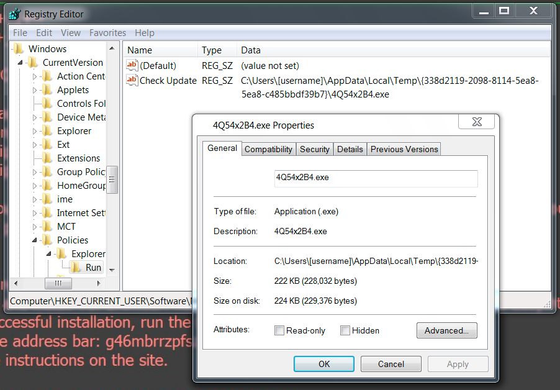The height and width of the screenshot is (390, 560).
Task: Collapse the Policies tree node
Action: click(35, 240)
